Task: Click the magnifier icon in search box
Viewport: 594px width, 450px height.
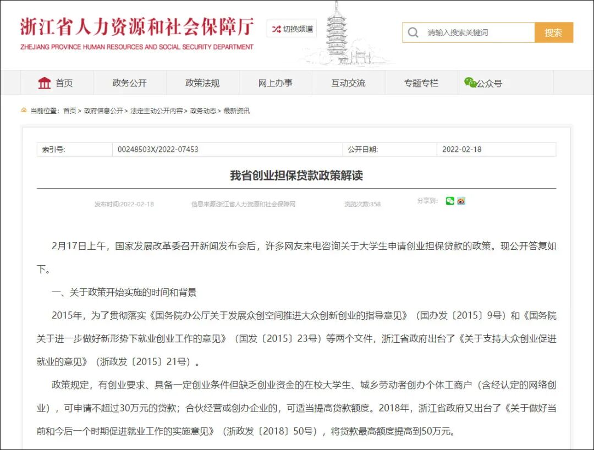Action: click(413, 32)
